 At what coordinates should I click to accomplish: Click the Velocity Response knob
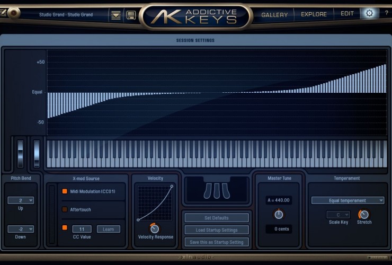[155, 228]
